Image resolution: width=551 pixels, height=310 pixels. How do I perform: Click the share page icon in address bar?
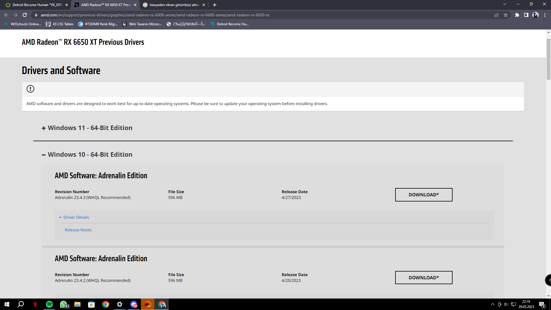(496, 15)
